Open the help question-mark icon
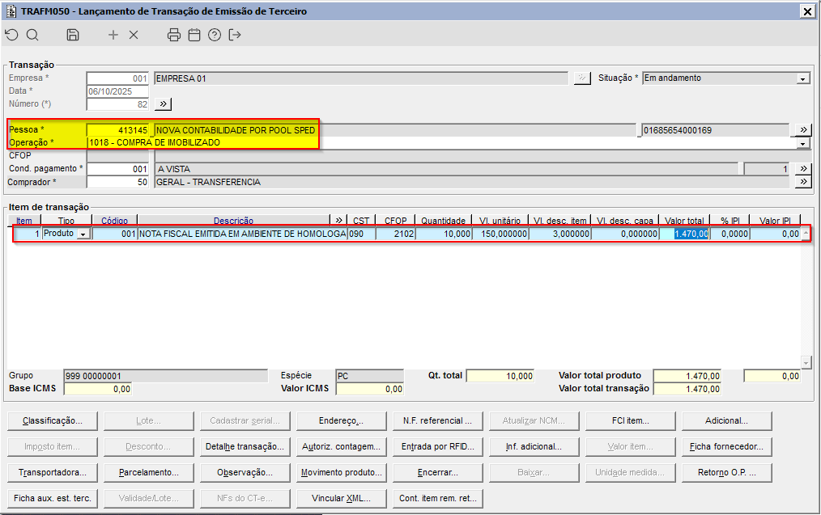The height and width of the screenshot is (515, 821). click(x=215, y=35)
